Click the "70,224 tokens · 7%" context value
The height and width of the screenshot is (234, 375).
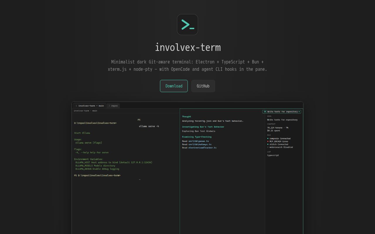click(278, 128)
